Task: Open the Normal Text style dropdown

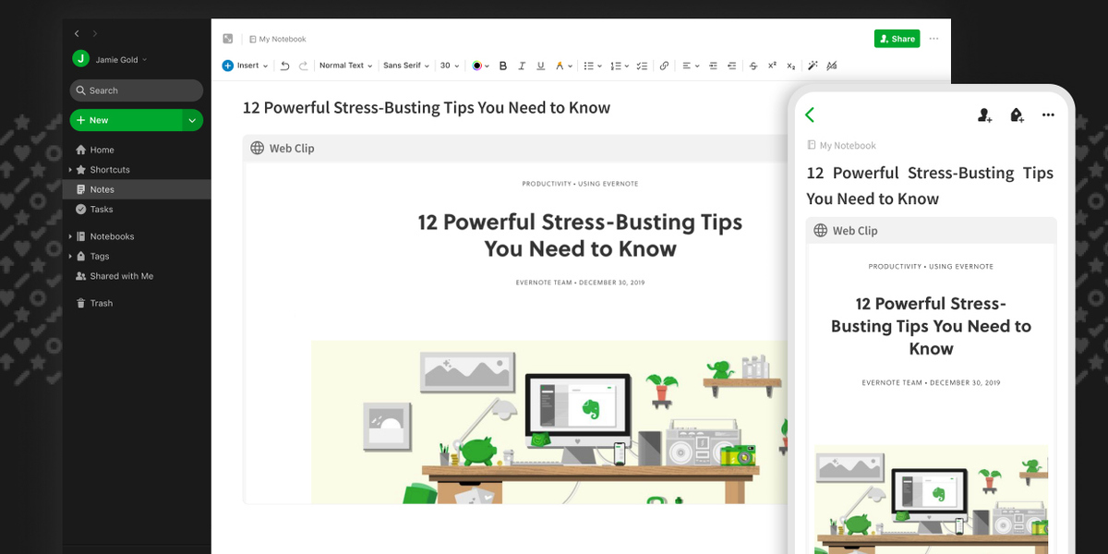Action: [345, 66]
